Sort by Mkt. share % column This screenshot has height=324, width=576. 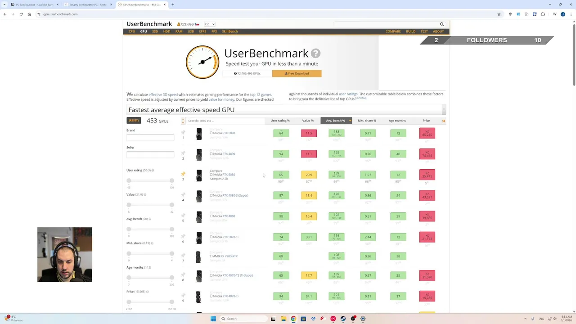tap(367, 121)
